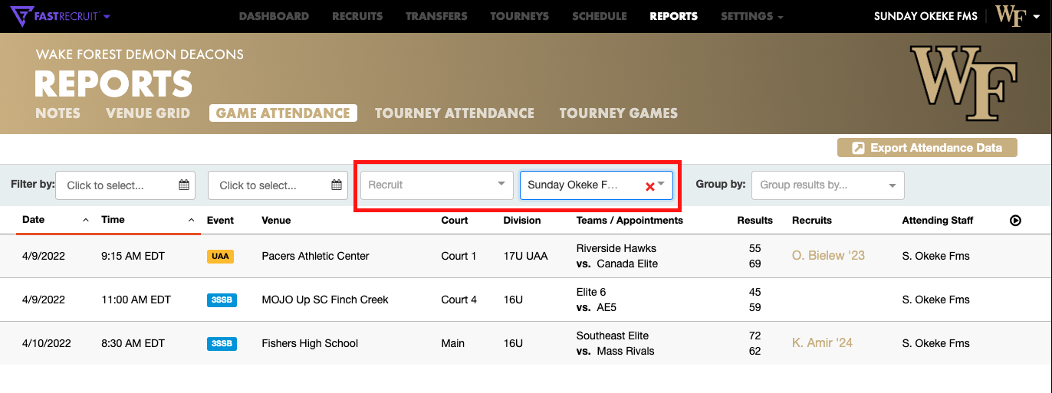
Task: Expand the Sunday Okeke staff dropdown arrow
Action: [661, 185]
